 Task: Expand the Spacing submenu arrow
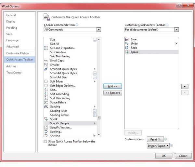pos(95,106)
